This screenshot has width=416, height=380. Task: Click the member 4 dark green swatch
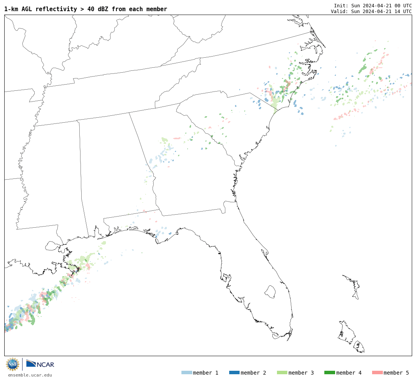tap(329, 372)
